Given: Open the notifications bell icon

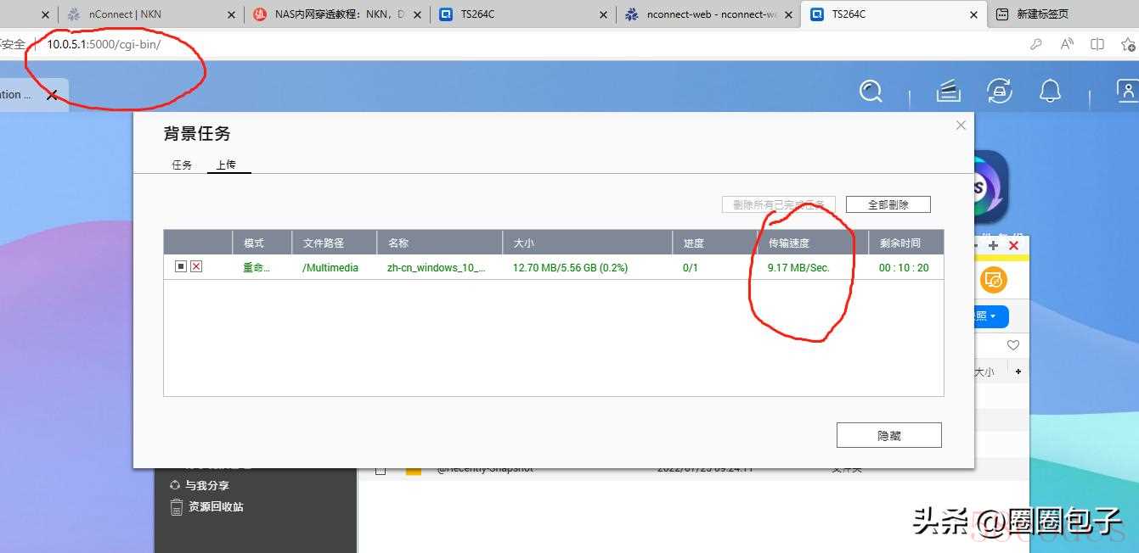Looking at the screenshot, I should click(x=1051, y=91).
